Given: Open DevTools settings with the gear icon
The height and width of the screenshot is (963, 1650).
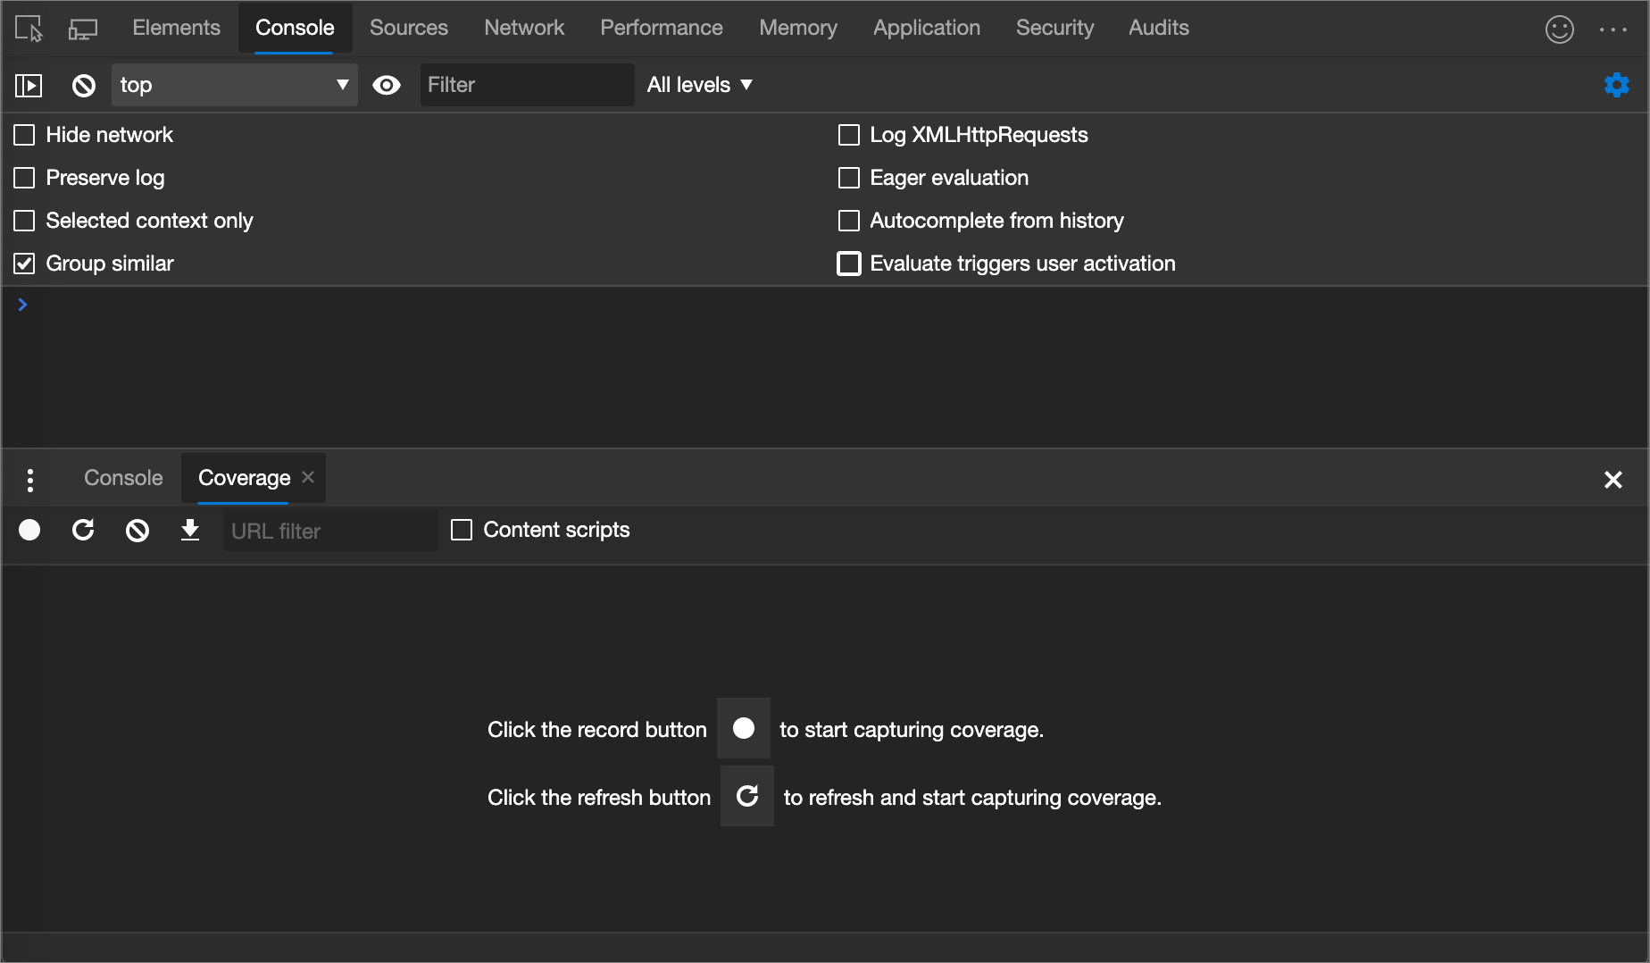Looking at the screenshot, I should coord(1616,85).
